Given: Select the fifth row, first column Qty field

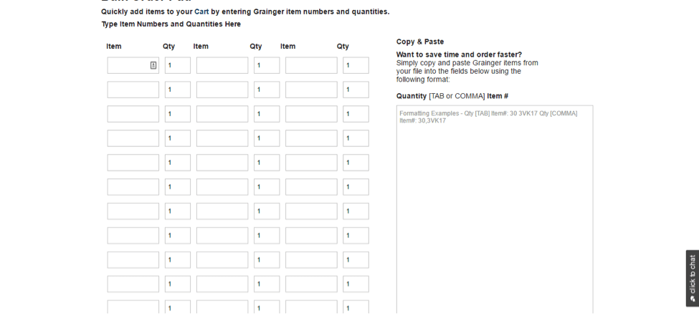Looking at the screenshot, I should pyautogui.click(x=178, y=162).
